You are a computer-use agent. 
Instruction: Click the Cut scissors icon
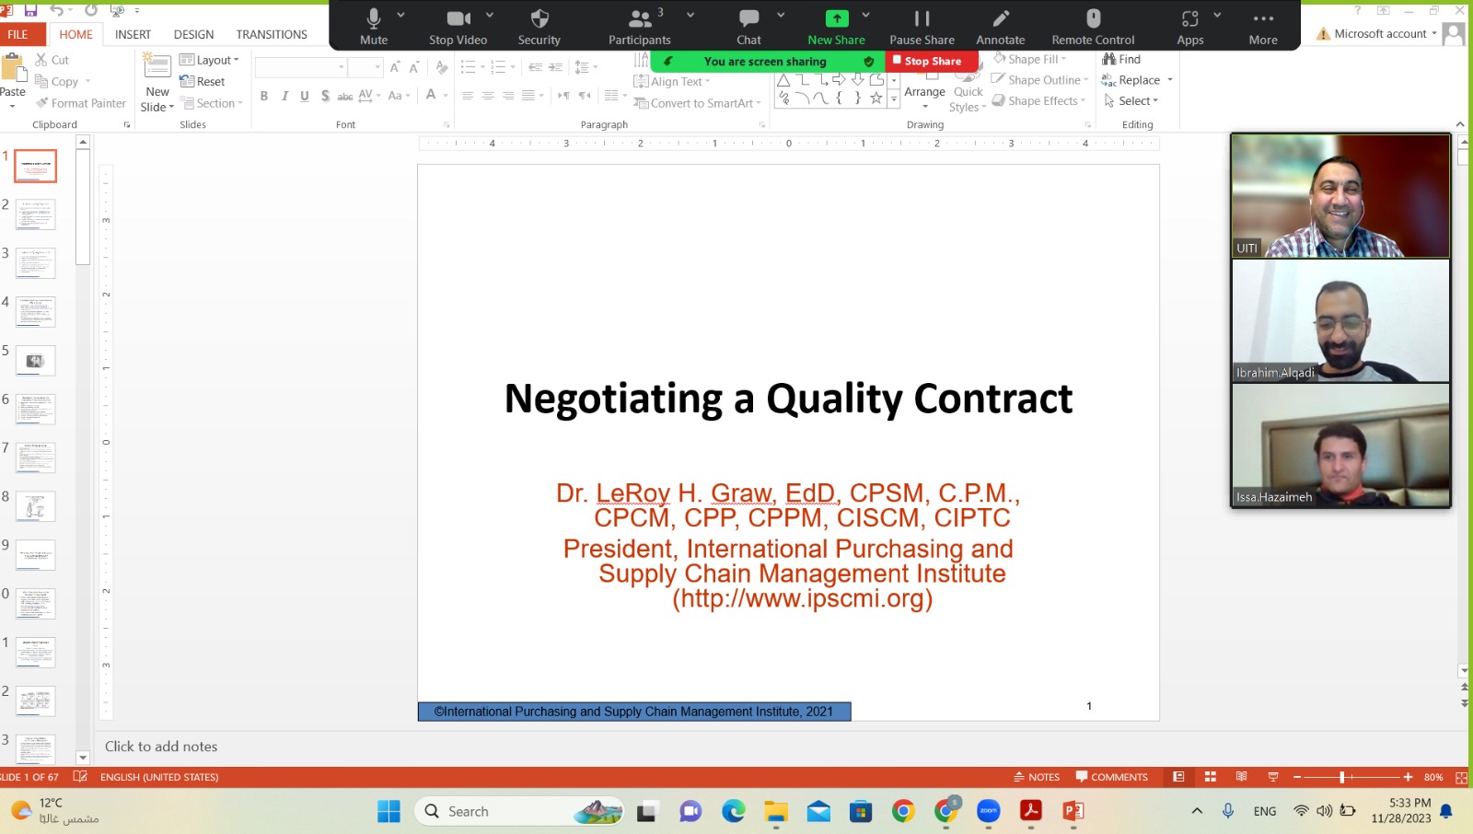pyautogui.click(x=41, y=60)
